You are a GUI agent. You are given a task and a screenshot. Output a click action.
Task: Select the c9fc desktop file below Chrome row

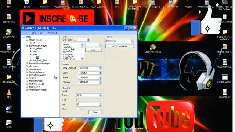(x=225, y=47)
